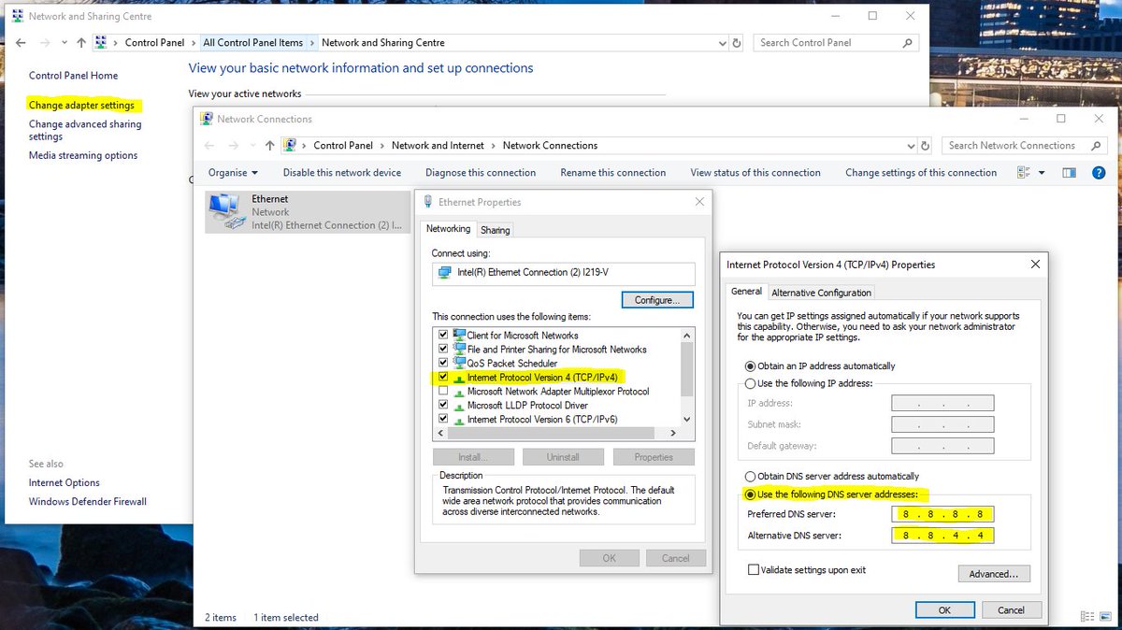Click Diagnose this connection
Viewport: 1122px width, 630px height.
[481, 173]
